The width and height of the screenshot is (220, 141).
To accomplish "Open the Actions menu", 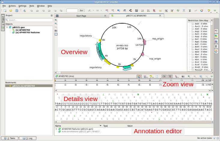I will tap(12, 6).
